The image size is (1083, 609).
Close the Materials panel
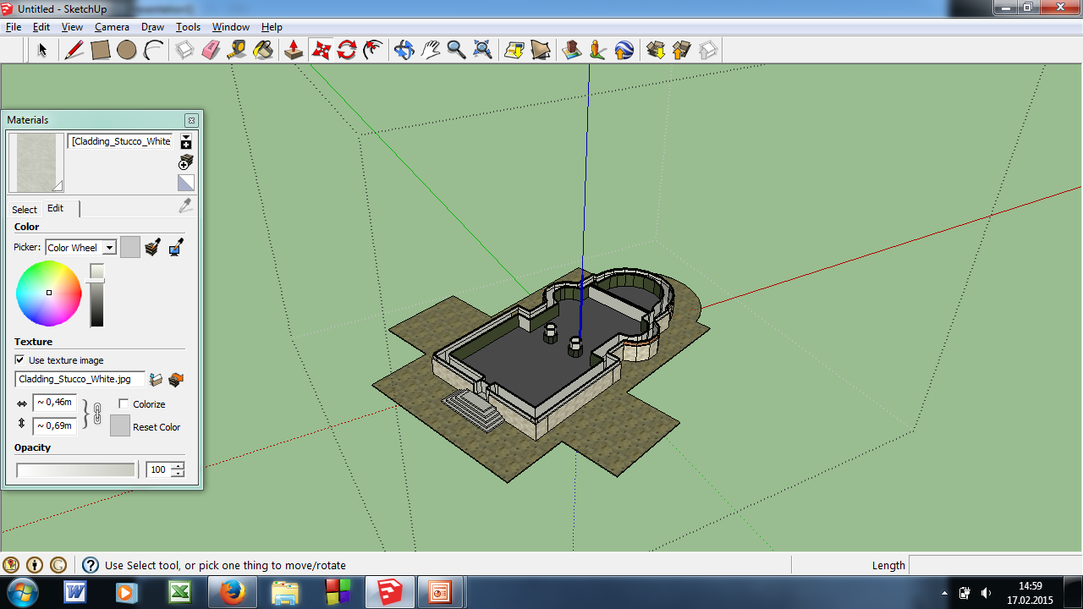click(x=191, y=120)
